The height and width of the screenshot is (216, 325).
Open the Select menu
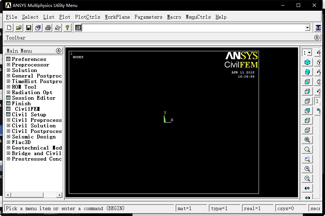pos(30,17)
